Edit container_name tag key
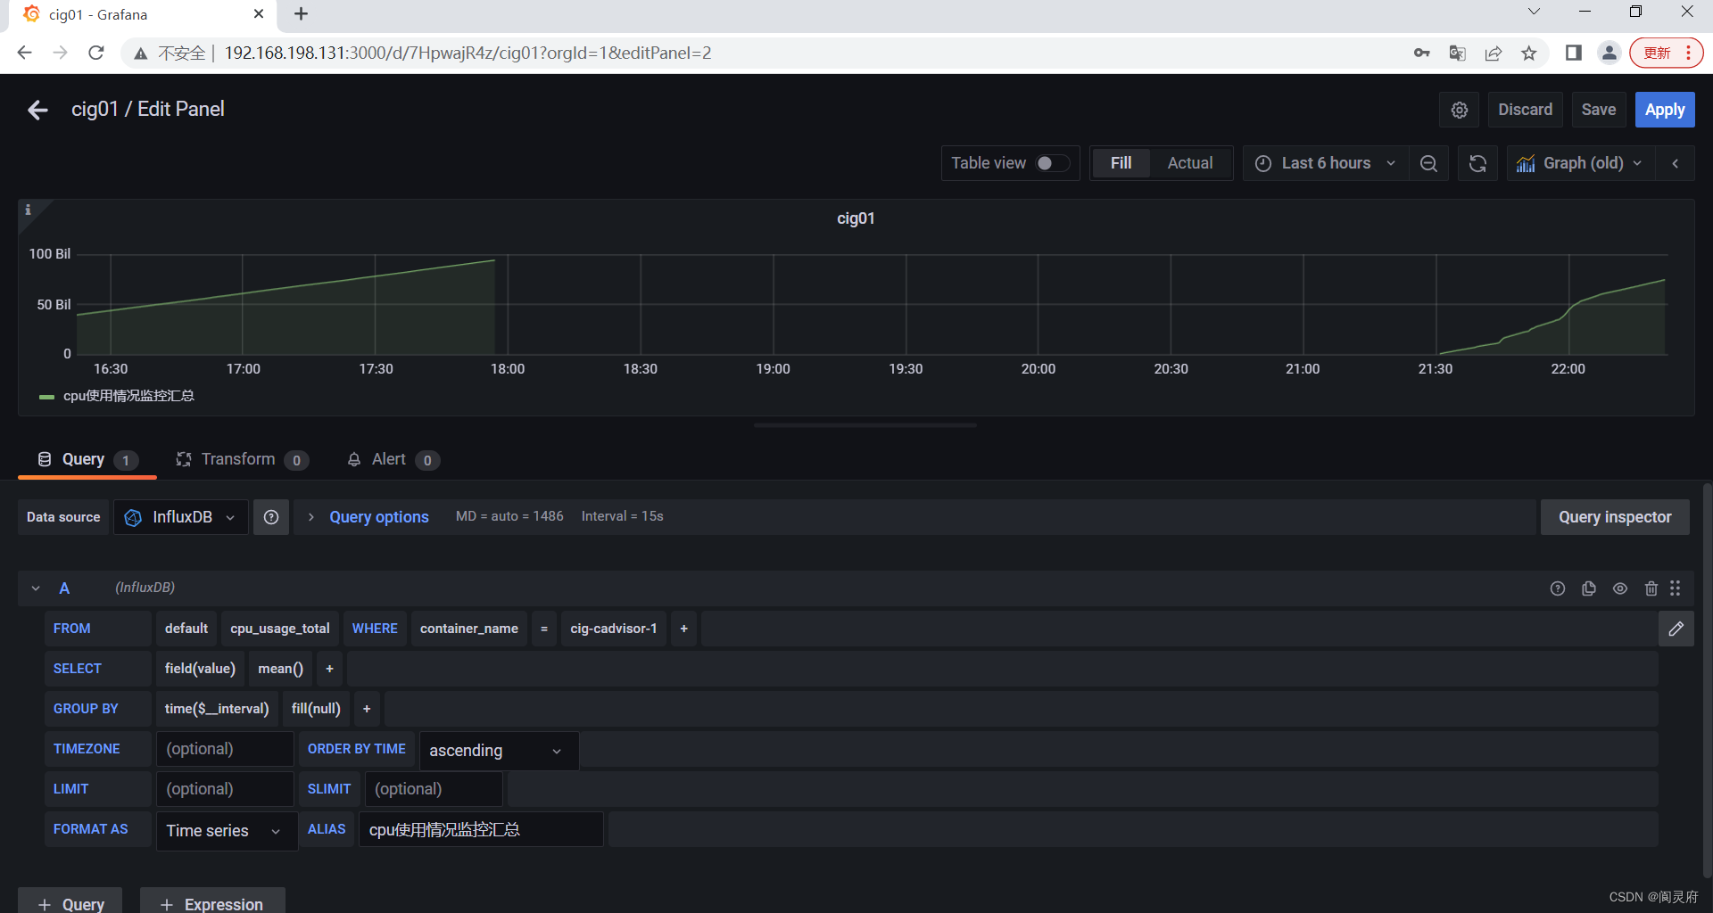Viewport: 1713px width, 913px height. pos(469,629)
